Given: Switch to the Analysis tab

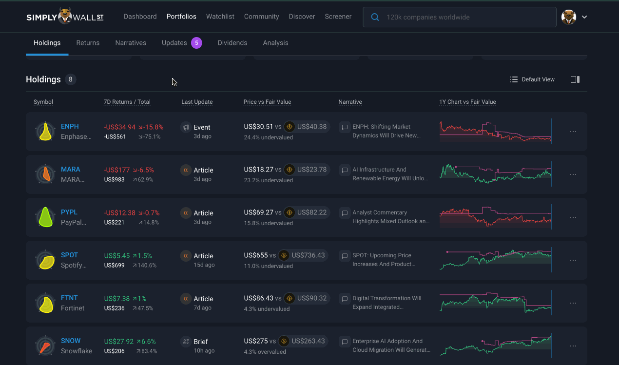Looking at the screenshot, I should point(276,43).
